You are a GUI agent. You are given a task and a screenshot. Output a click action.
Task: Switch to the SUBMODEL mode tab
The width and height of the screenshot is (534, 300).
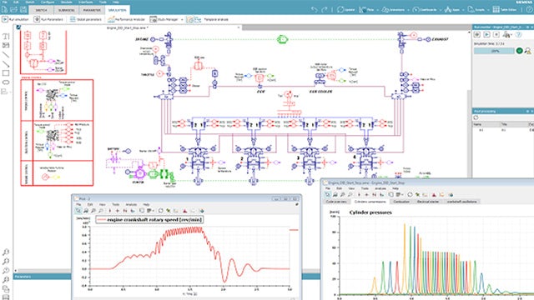[x=67, y=10]
